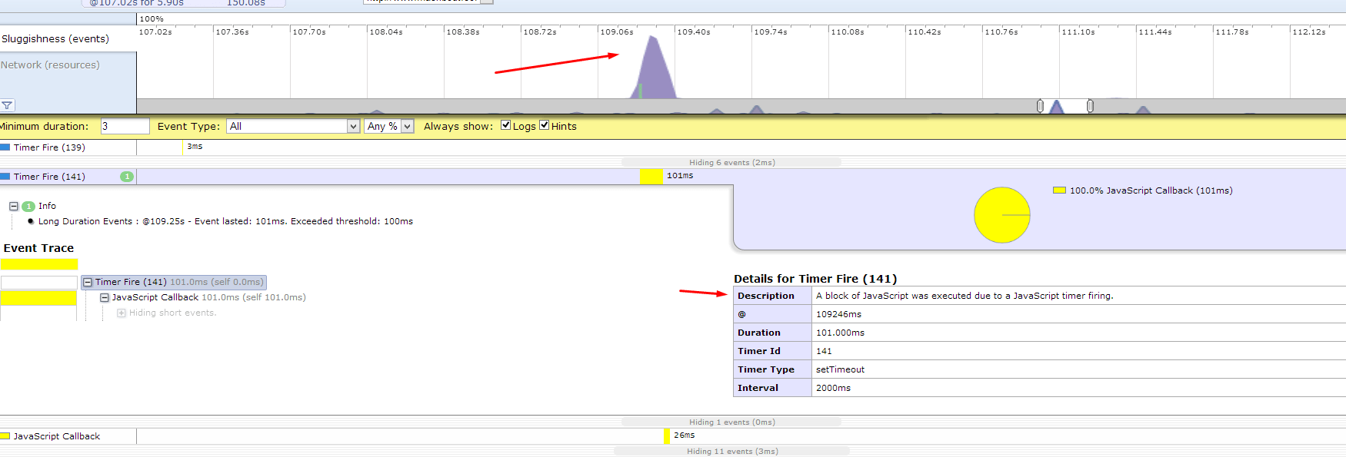Click the 3ms label on Timer Fire (139)

(x=195, y=146)
